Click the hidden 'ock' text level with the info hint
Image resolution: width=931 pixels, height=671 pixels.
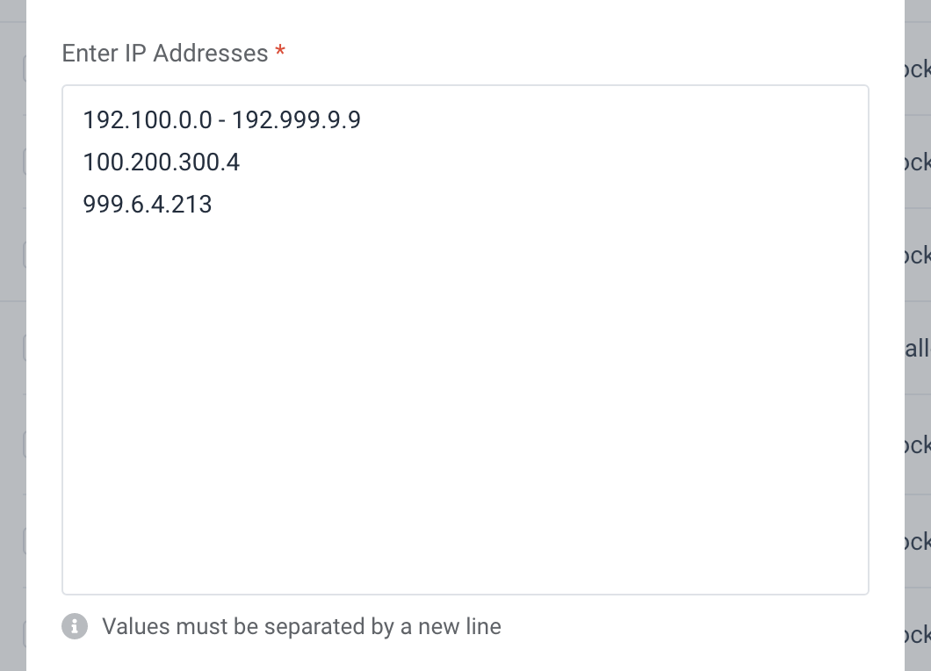pos(917,635)
